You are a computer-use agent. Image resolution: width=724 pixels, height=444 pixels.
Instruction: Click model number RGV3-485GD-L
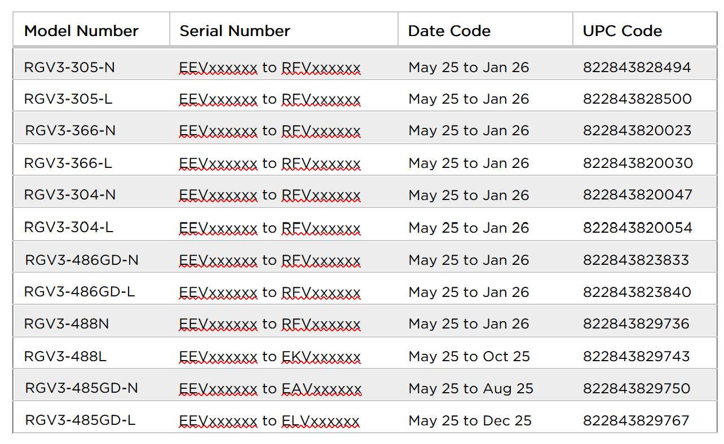(80, 420)
